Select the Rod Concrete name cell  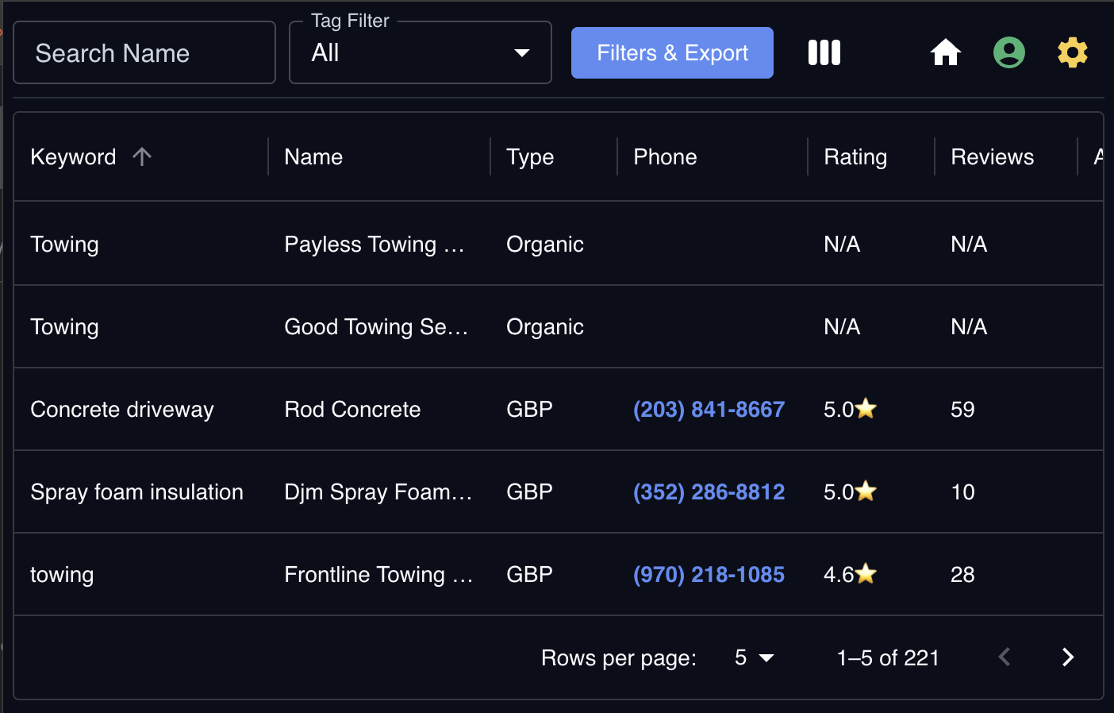352,410
